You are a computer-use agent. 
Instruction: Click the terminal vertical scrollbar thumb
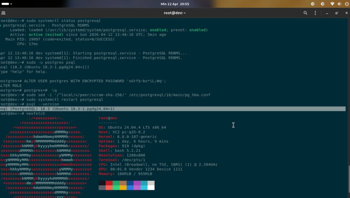(349, 179)
